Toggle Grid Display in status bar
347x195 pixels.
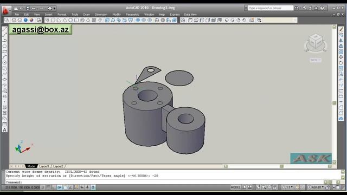point(48,187)
